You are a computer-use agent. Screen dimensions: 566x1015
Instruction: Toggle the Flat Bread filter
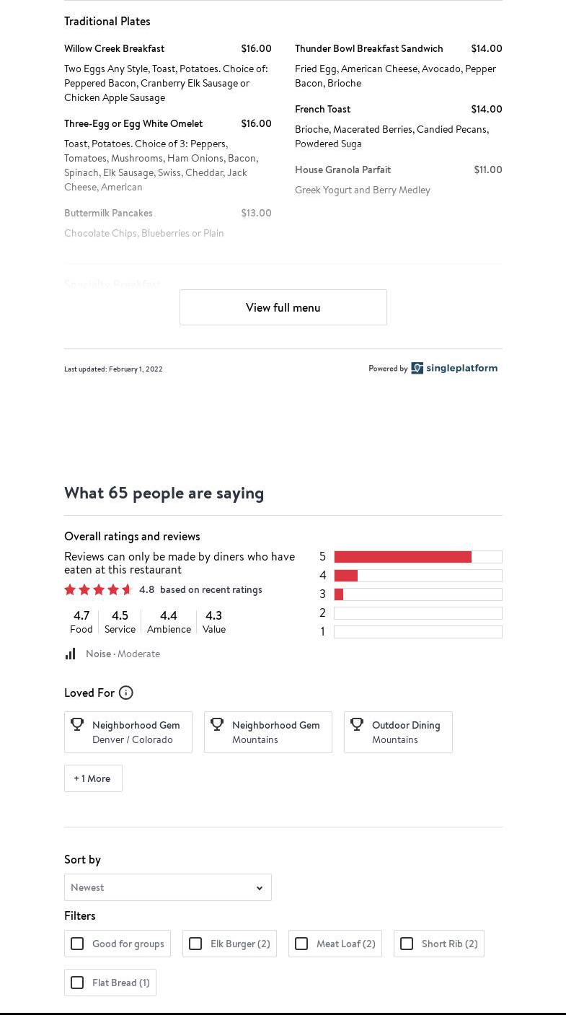coord(77,983)
